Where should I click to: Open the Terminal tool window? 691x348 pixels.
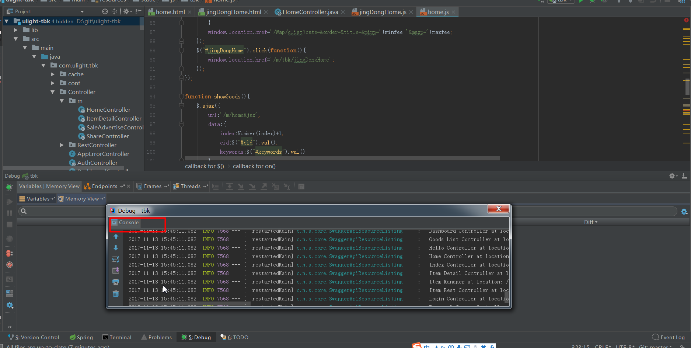coord(117,337)
